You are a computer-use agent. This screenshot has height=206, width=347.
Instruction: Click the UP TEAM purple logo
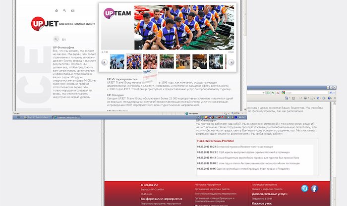tap(117, 13)
